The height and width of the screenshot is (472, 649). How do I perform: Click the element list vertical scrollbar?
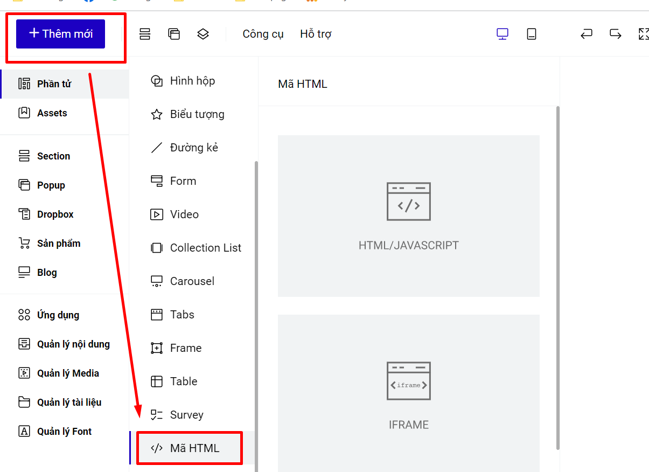256,316
